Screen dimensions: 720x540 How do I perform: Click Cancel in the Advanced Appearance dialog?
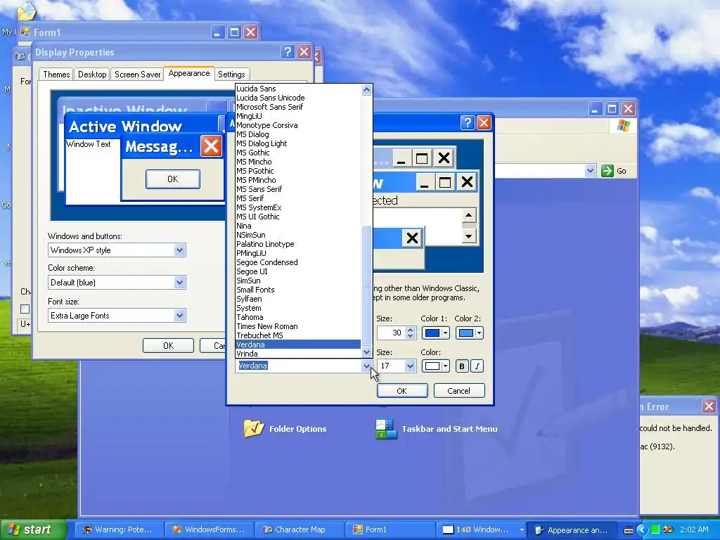click(458, 391)
